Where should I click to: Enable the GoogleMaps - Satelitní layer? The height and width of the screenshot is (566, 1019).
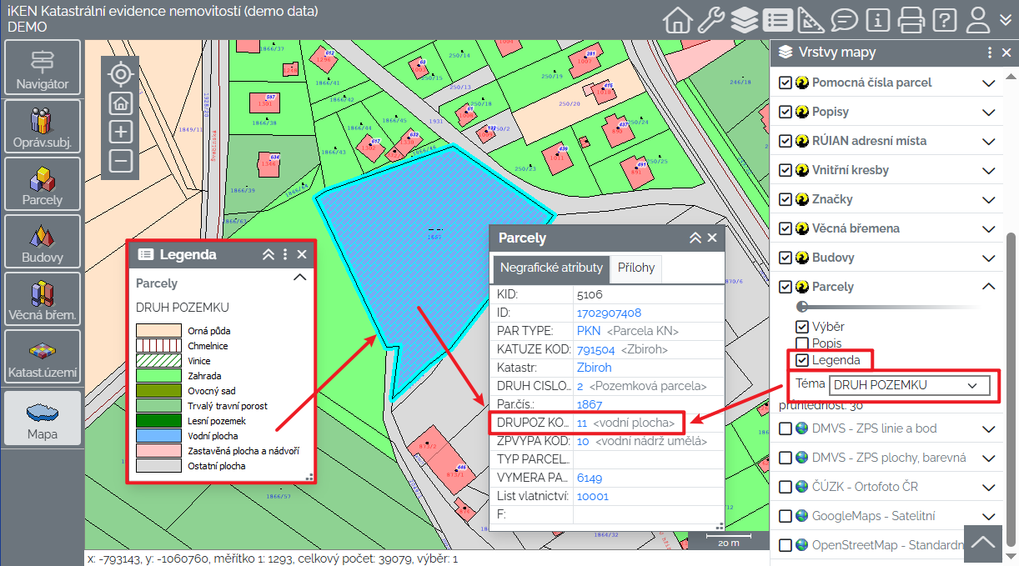click(785, 516)
